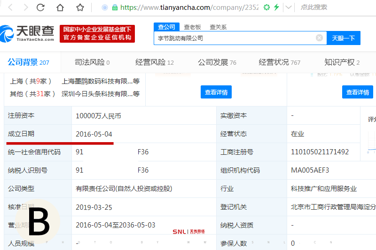Select the 查公司 search tab
Image resolution: width=376 pixels, height=250 pixels.
click(x=167, y=27)
